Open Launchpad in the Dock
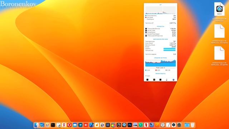The width and height of the screenshot is (229, 129). tap(48, 125)
